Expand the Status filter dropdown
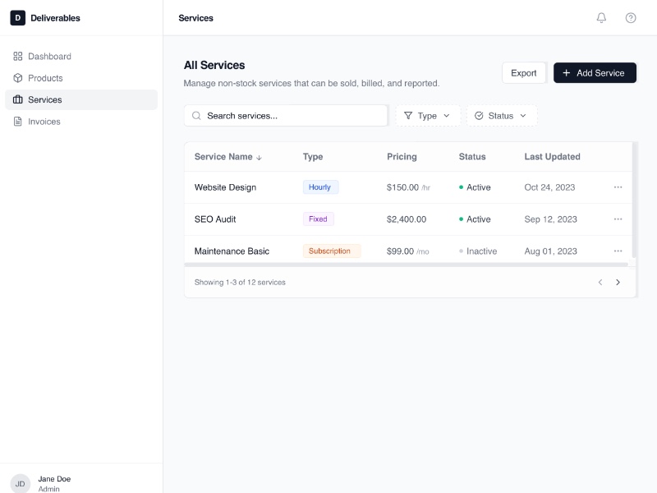657x493 pixels. coord(501,116)
